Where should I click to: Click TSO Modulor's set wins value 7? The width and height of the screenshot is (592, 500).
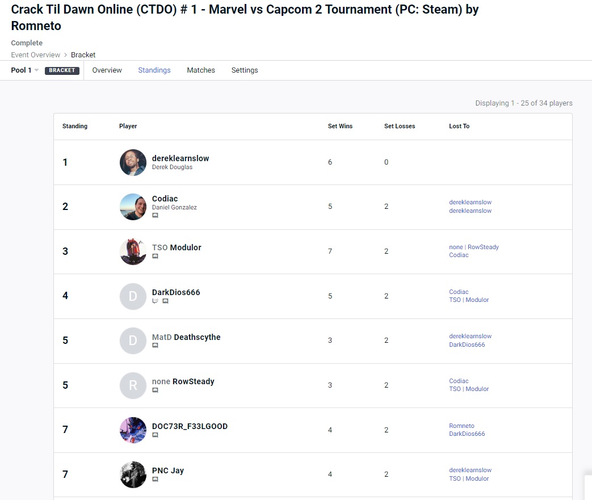[x=330, y=251]
